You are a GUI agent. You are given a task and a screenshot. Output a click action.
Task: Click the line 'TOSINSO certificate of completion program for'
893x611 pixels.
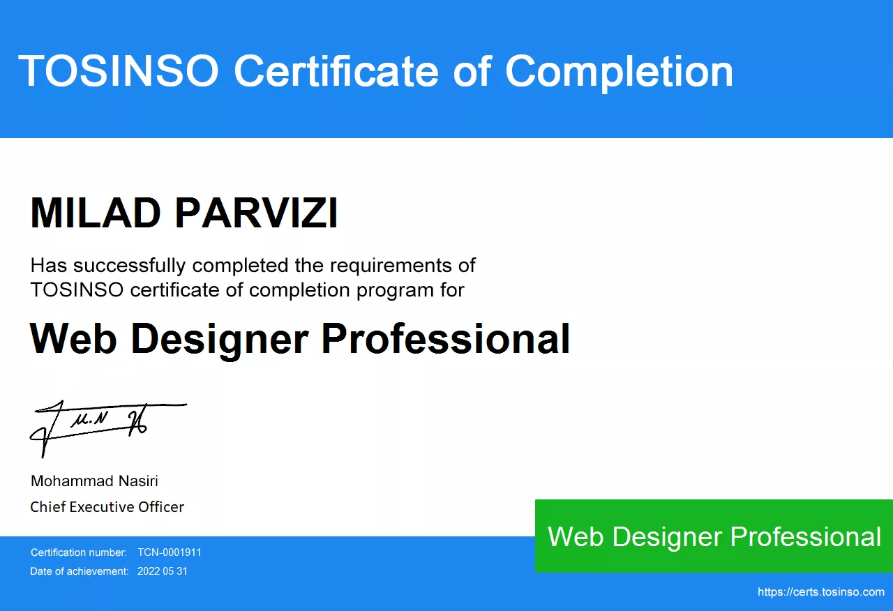point(248,290)
